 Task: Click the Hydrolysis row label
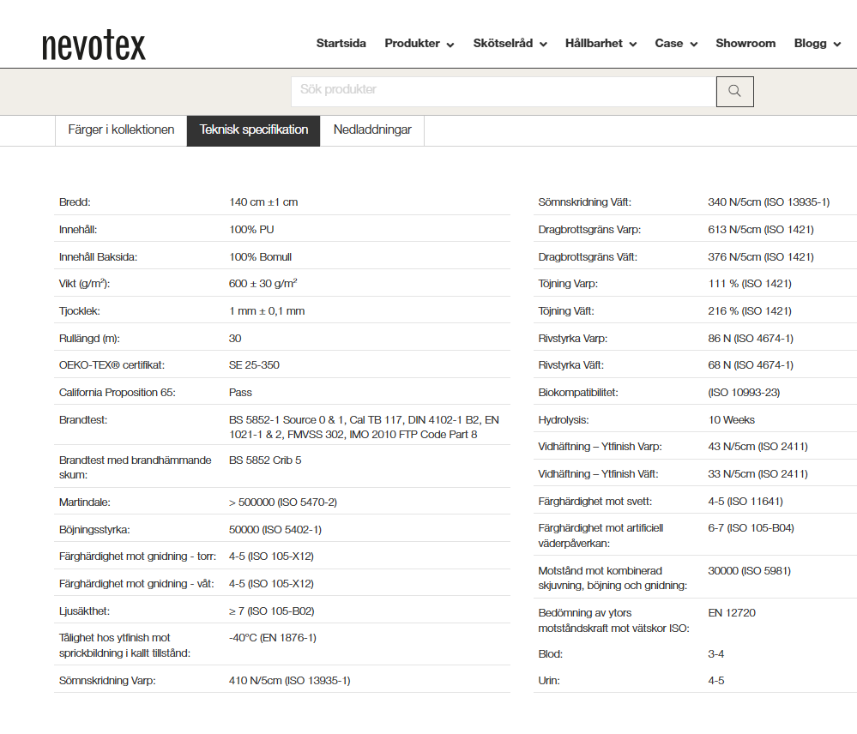coord(564,420)
